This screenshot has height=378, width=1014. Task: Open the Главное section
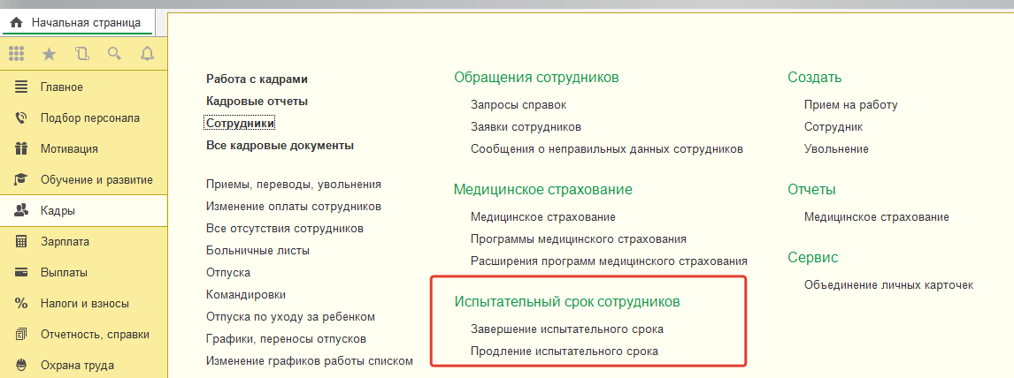[83, 87]
